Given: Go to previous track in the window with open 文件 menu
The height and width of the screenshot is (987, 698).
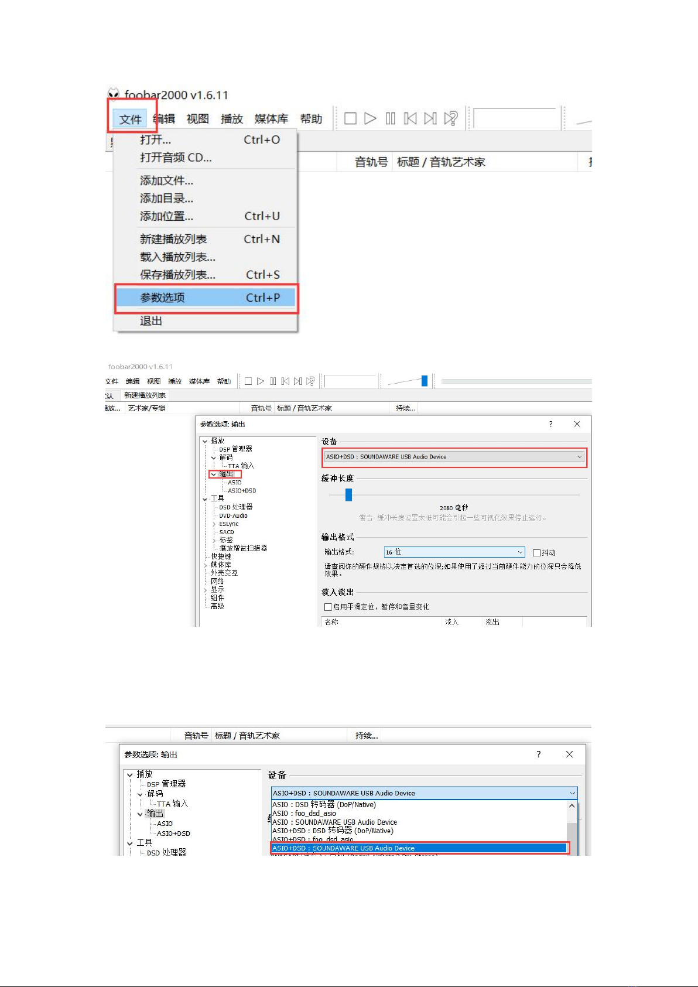Looking at the screenshot, I should point(410,118).
